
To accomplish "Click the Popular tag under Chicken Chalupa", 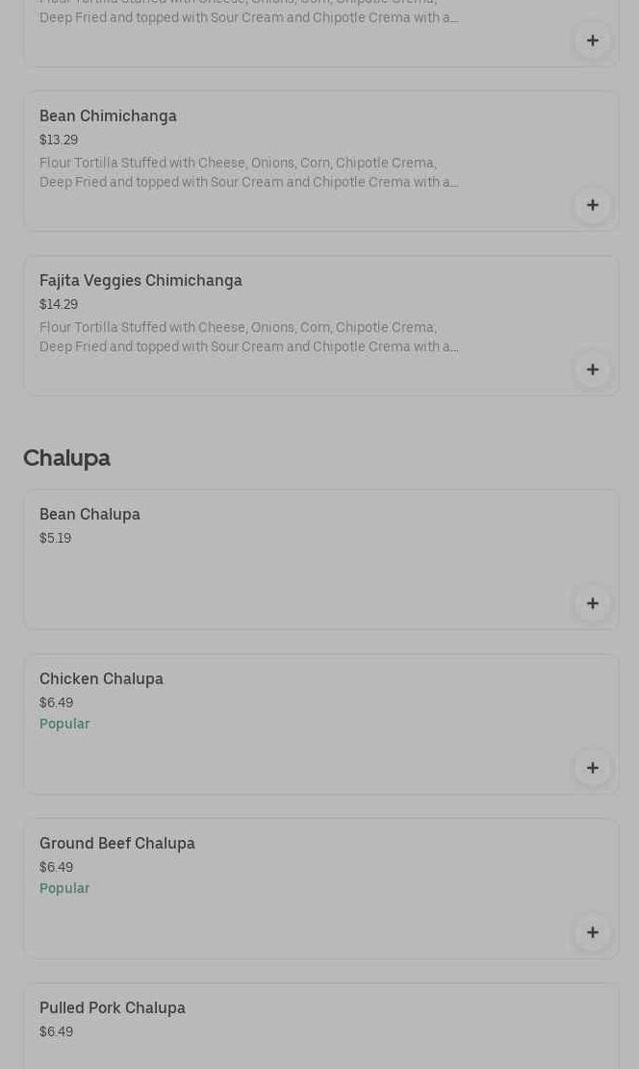I will [x=64, y=725].
